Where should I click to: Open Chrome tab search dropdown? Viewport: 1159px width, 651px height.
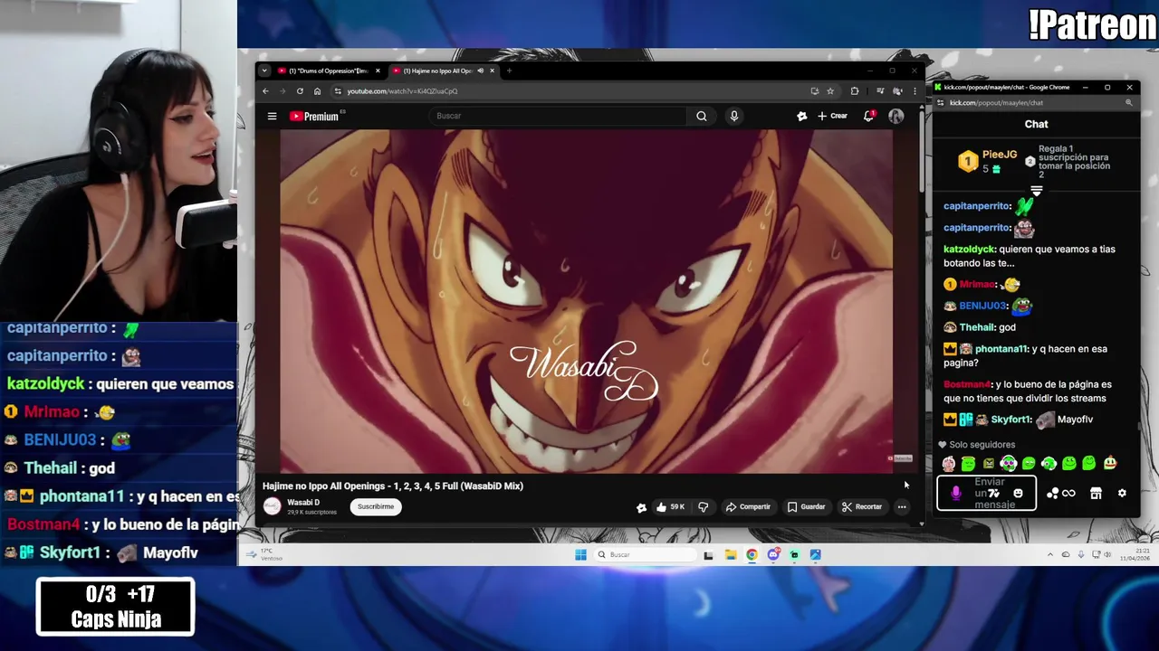click(x=264, y=71)
